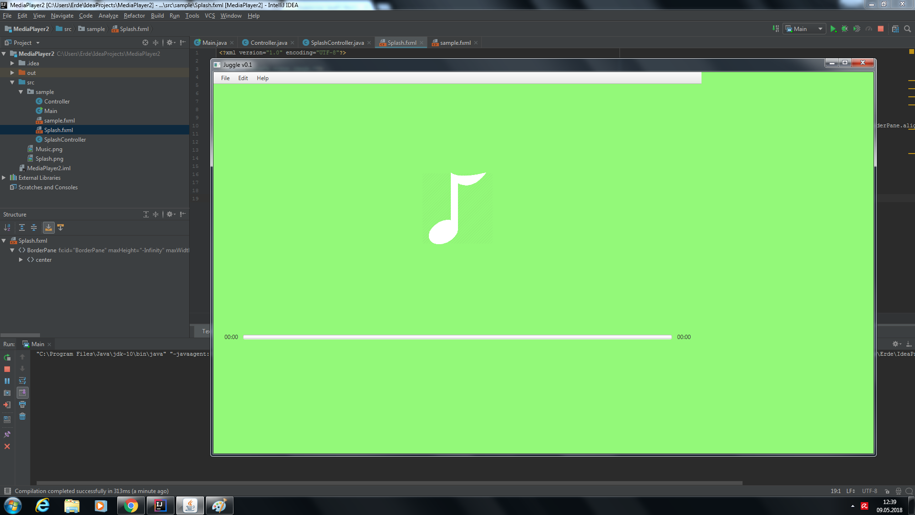Clear console with trash icon
Screen dimensions: 915x515
click(22, 416)
